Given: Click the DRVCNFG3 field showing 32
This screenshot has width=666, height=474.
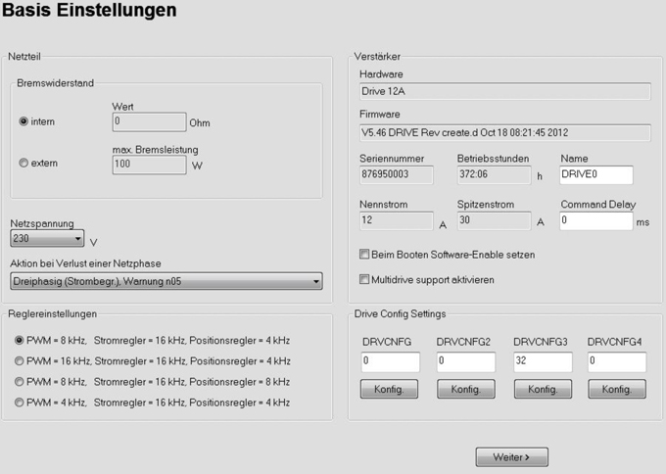Looking at the screenshot, I should pyautogui.click(x=542, y=362).
